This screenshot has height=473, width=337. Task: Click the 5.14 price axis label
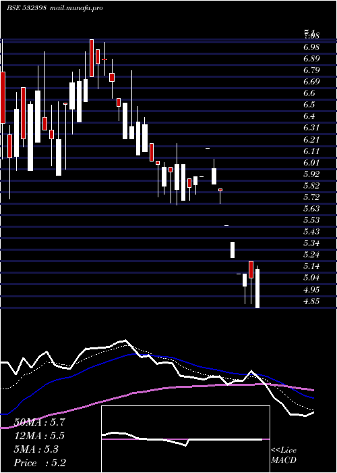[x=311, y=266]
